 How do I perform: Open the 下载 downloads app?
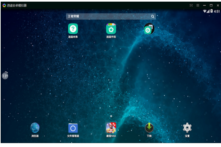[x=149, y=127]
